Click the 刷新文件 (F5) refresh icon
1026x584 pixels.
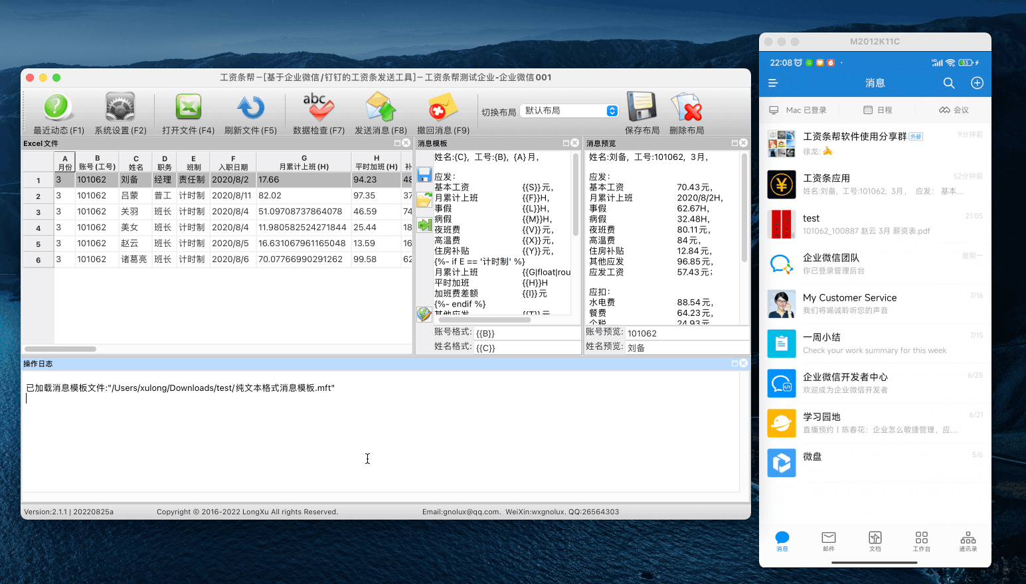point(250,108)
